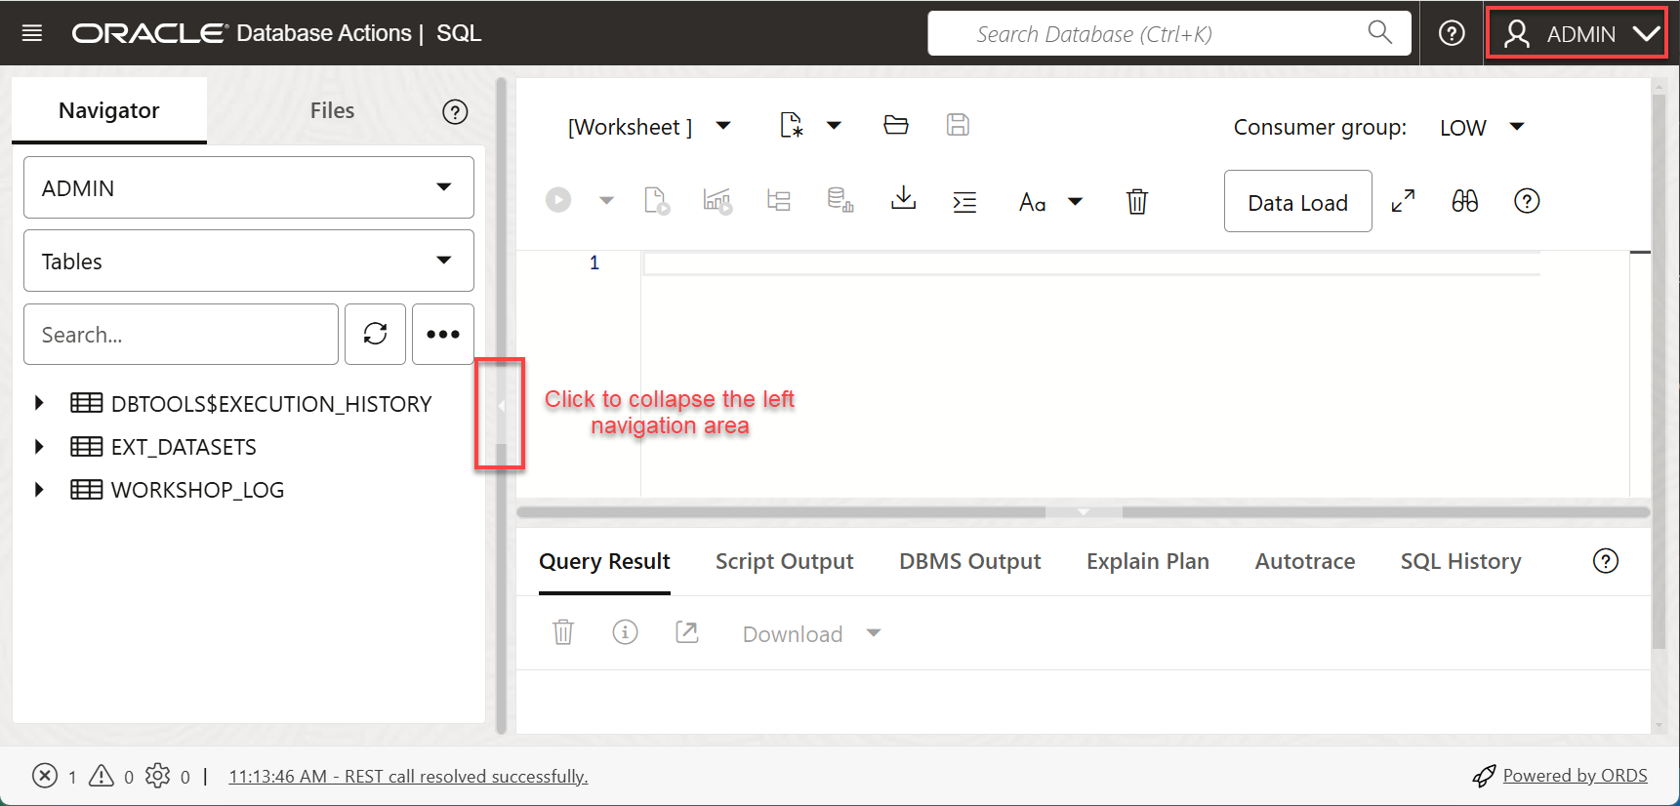The height and width of the screenshot is (806, 1680).
Task: Expand the DBTOOLS$EXECUTION_HISTORY table
Action: (x=39, y=403)
